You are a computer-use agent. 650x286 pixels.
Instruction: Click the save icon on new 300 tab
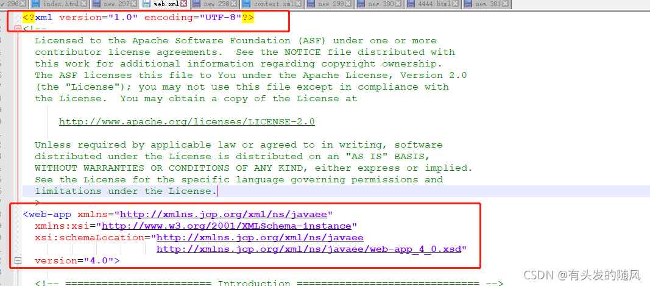point(362,4)
